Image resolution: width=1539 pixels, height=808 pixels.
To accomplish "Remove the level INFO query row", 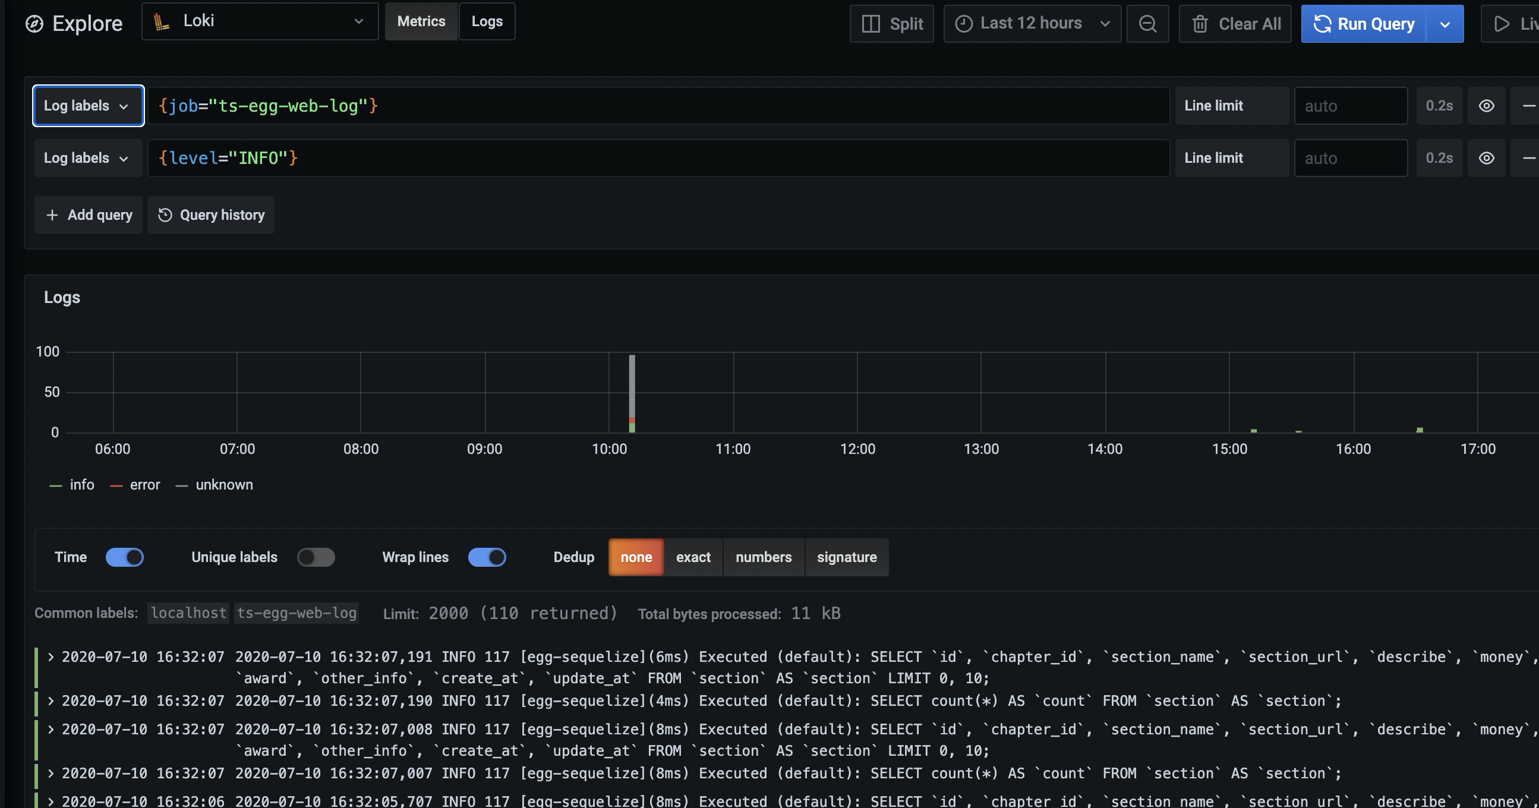I will click(x=1528, y=158).
